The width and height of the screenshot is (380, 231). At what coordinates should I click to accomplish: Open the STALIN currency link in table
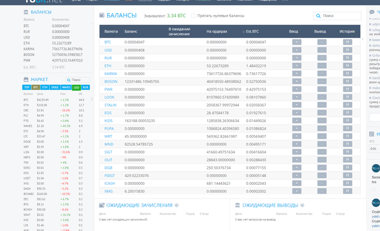click(x=110, y=105)
